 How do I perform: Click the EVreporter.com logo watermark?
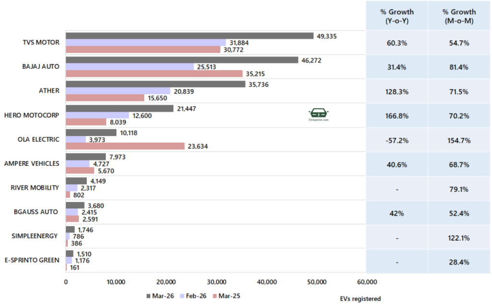pos(318,115)
